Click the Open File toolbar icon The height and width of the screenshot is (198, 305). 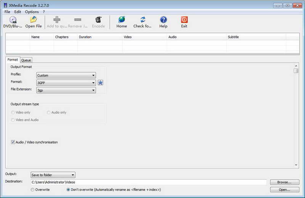pos(34,20)
